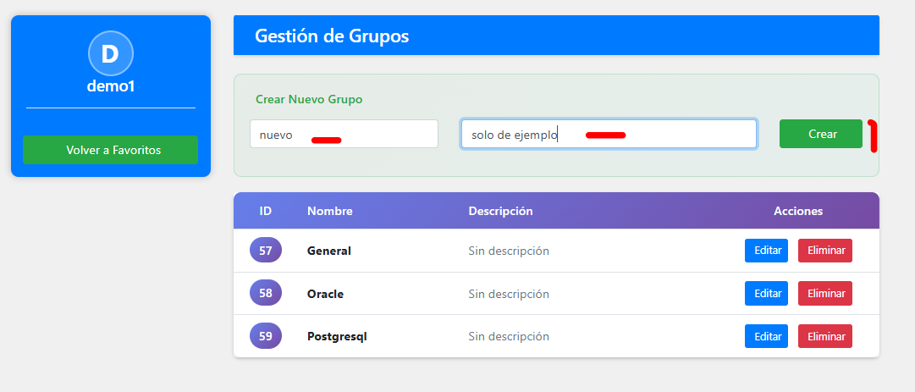Click the Nombre column header

pyautogui.click(x=330, y=211)
